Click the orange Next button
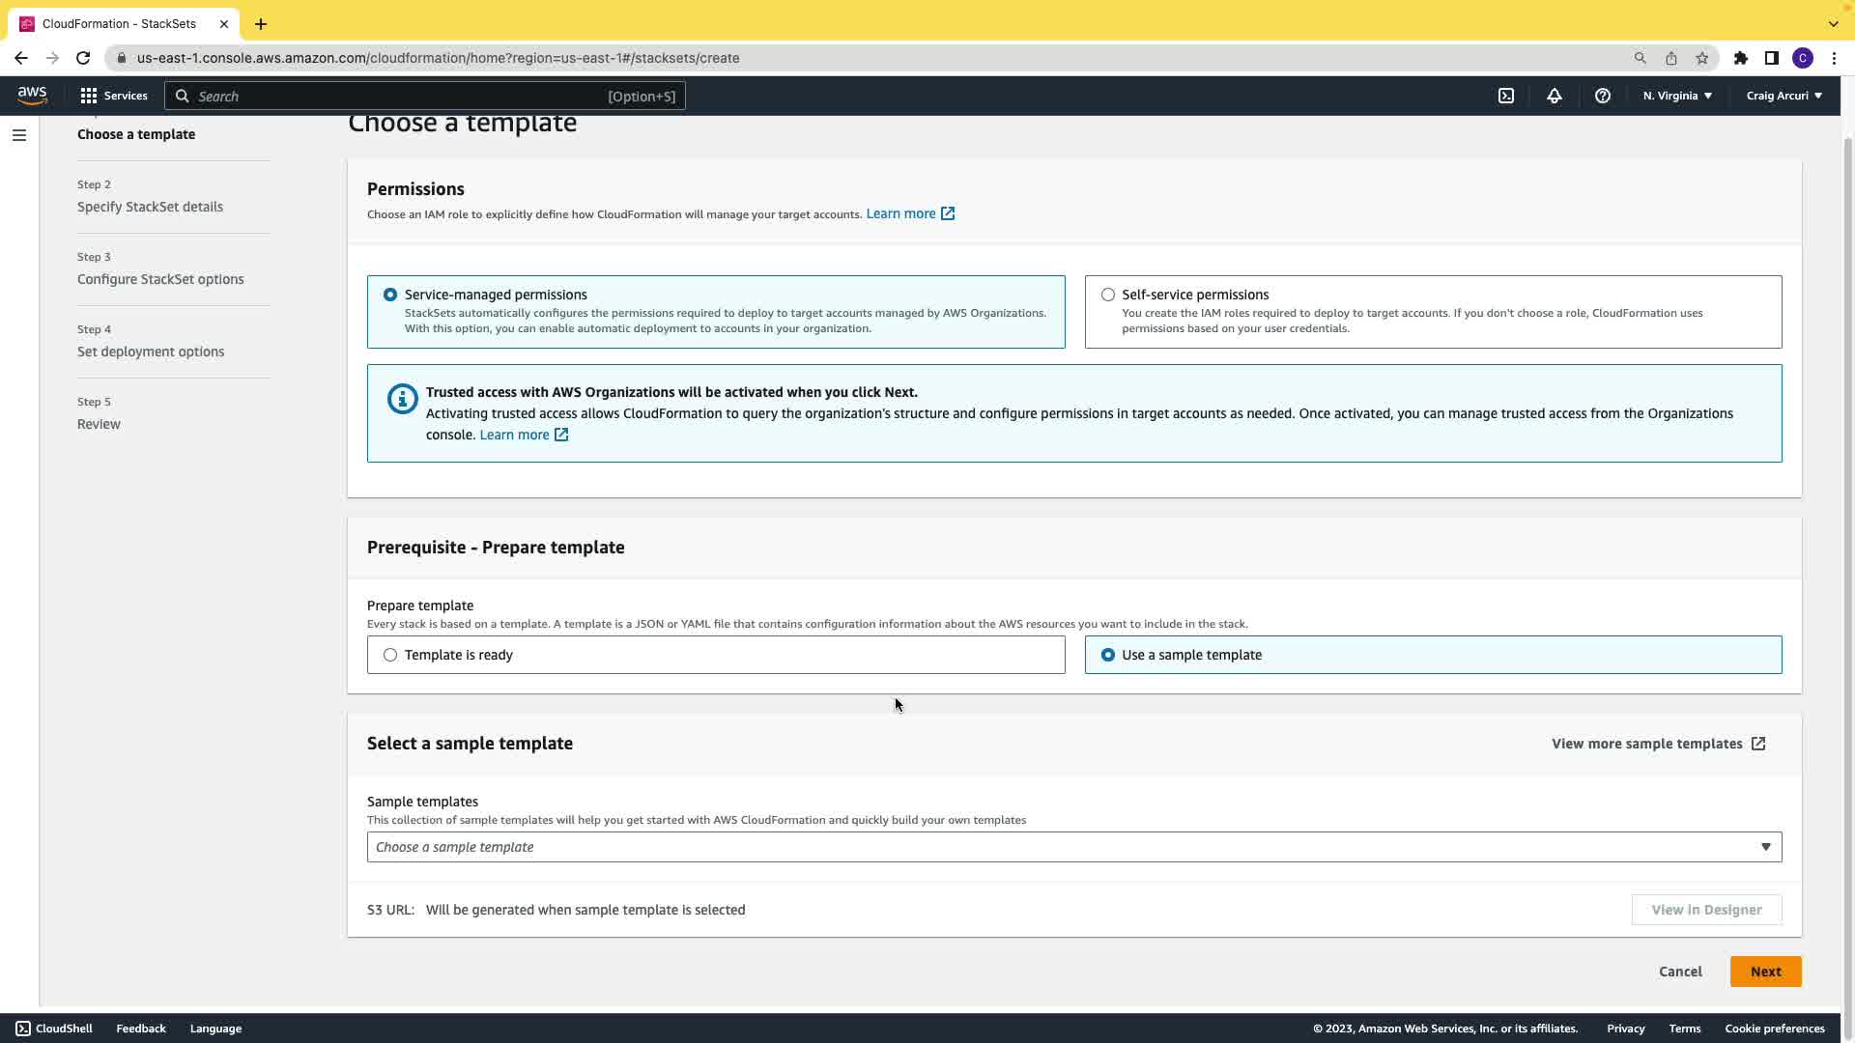 pyautogui.click(x=1765, y=972)
